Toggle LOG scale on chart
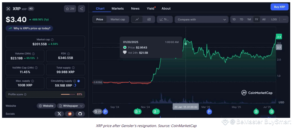The width and height of the screenshot is (293, 128). [274, 19]
